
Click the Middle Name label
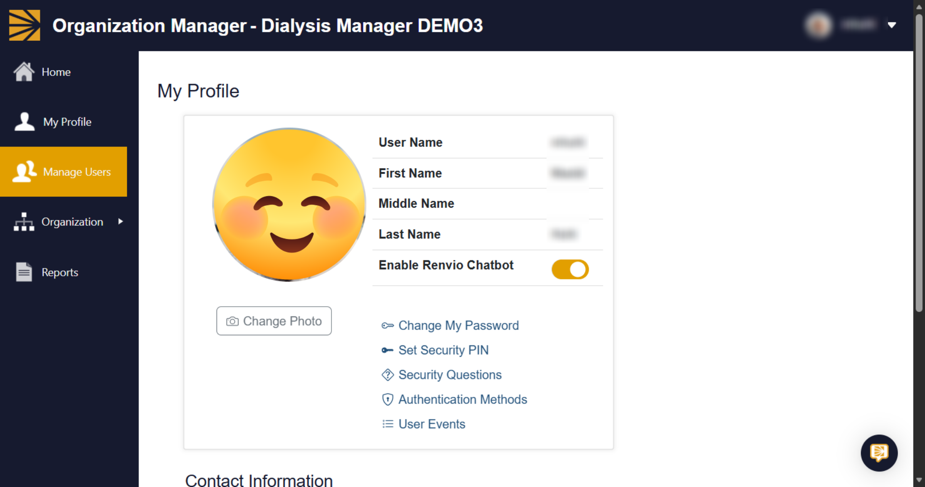click(416, 203)
